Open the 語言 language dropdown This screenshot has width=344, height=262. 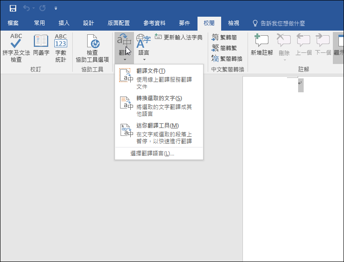pyautogui.click(x=144, y=48)
